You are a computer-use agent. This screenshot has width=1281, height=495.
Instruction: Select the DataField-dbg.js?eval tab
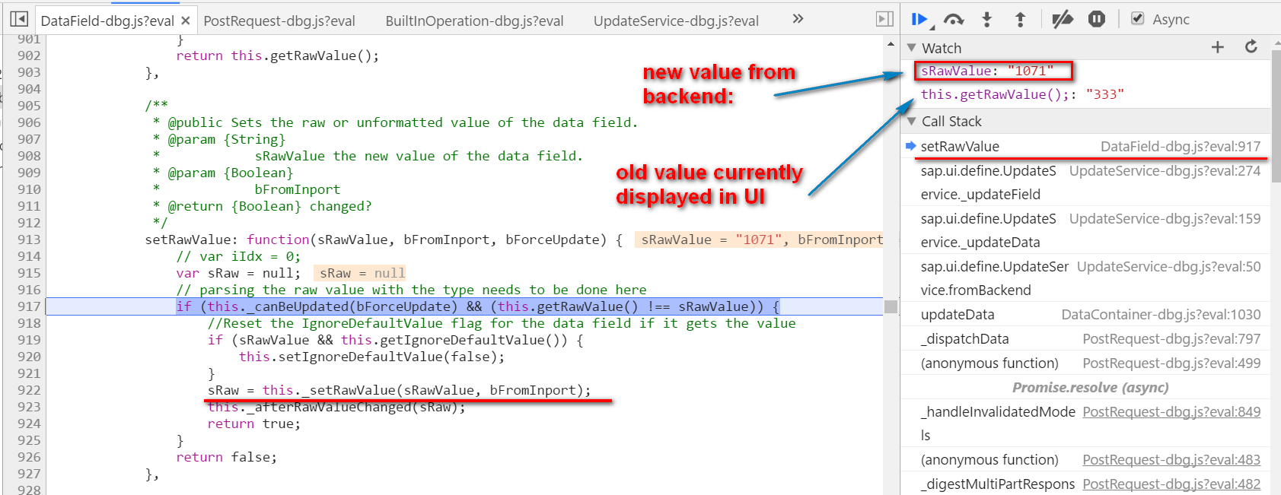coord(107,21)
